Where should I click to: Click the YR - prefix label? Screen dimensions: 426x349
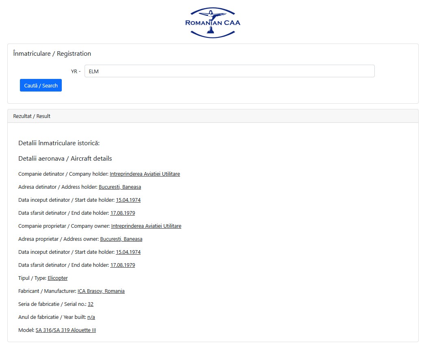pos(76,72)
